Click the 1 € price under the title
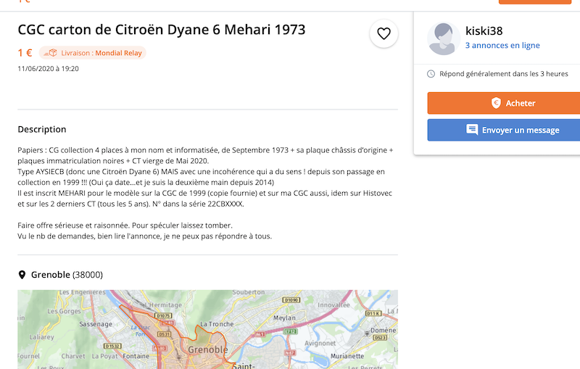The image size is (580, 369). 25,53
